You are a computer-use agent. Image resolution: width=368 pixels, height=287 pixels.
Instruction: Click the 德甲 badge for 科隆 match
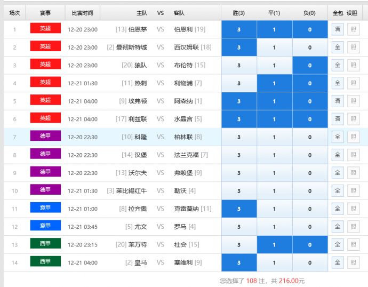click(45, 137)
